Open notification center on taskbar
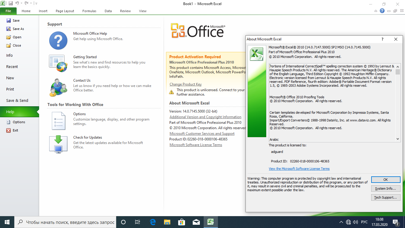The image size is (405, 228). pos(396,222)
